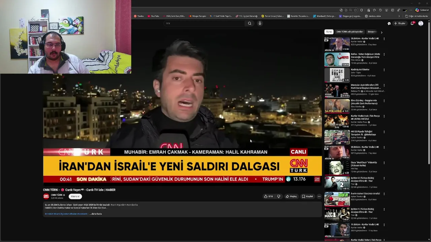
Task: Click the YouTube search magnifier button
Action: click(x=250, y=23)
